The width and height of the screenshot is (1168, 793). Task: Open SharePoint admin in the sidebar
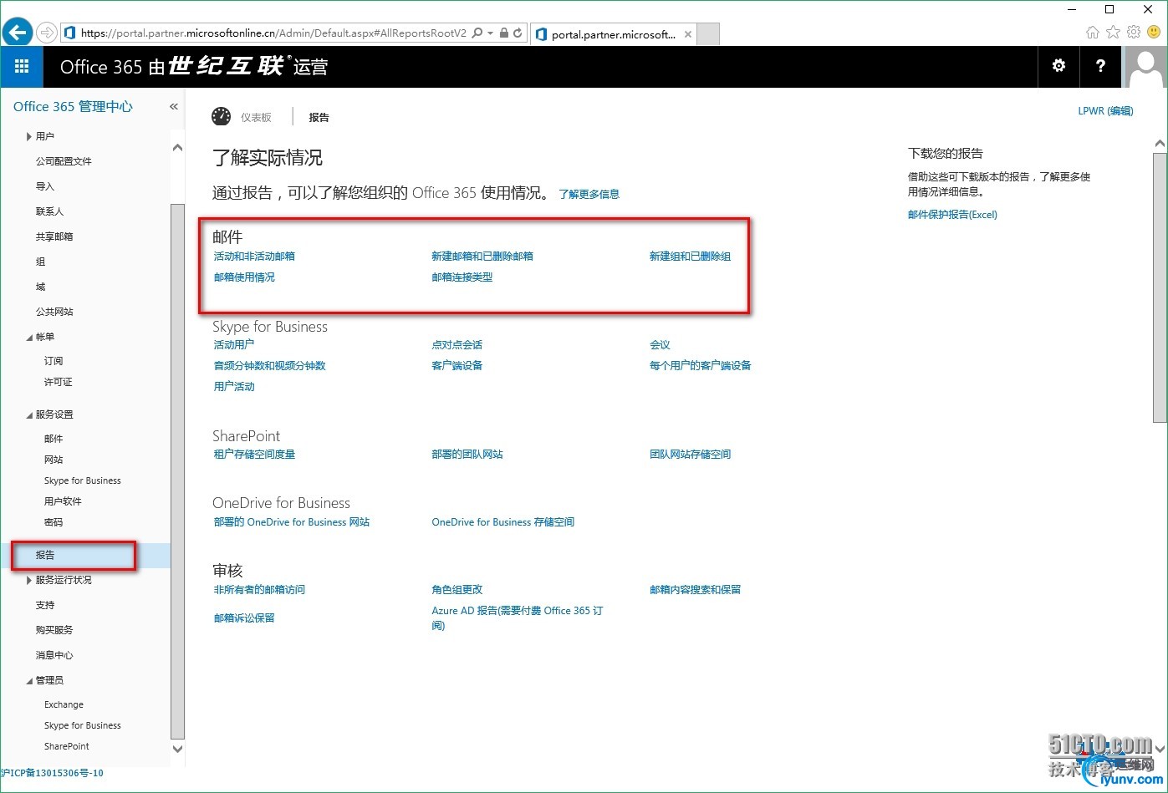click(x=67, y=746)
